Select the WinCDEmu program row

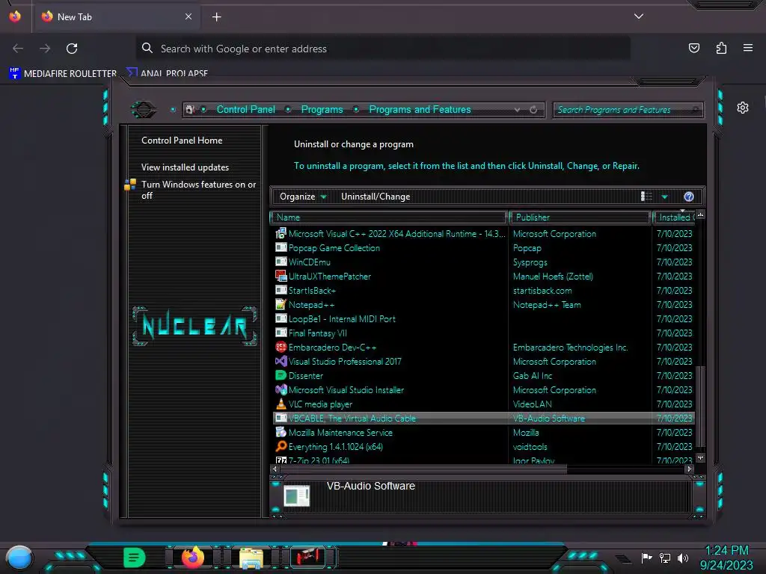pos(484,262)
